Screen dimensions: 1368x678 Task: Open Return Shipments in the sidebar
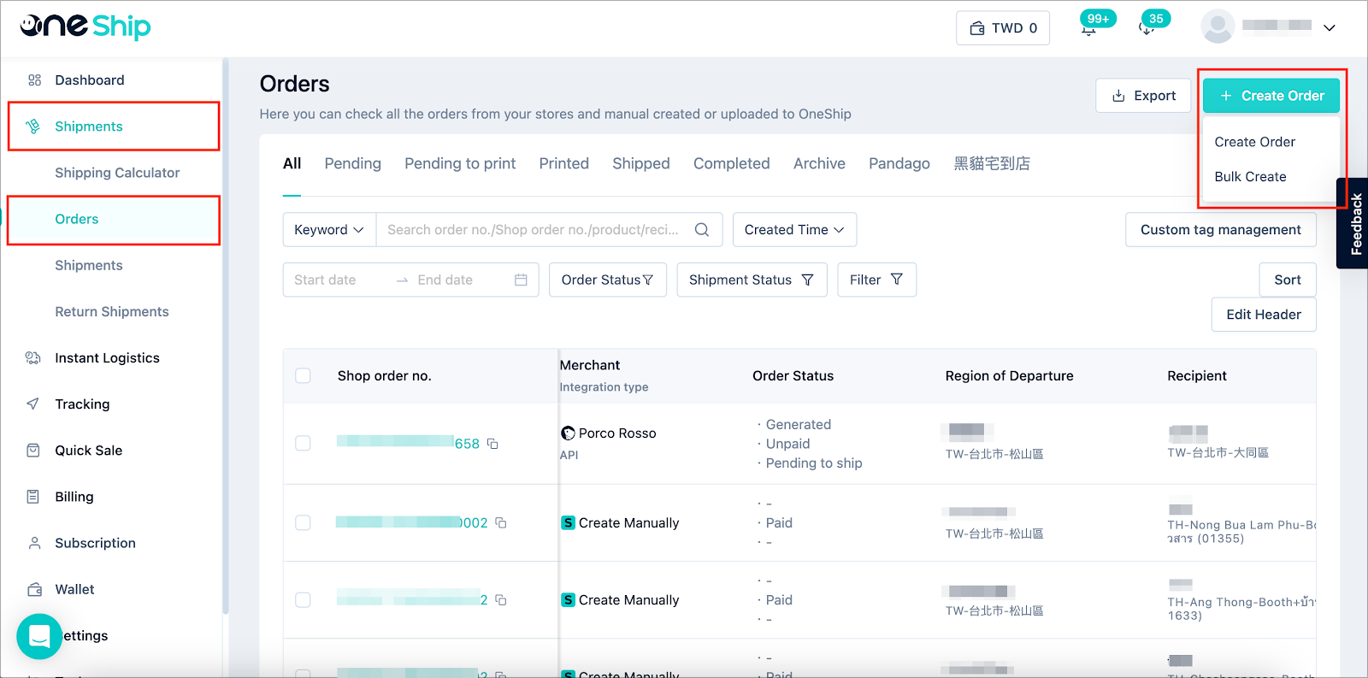(112, 311)
